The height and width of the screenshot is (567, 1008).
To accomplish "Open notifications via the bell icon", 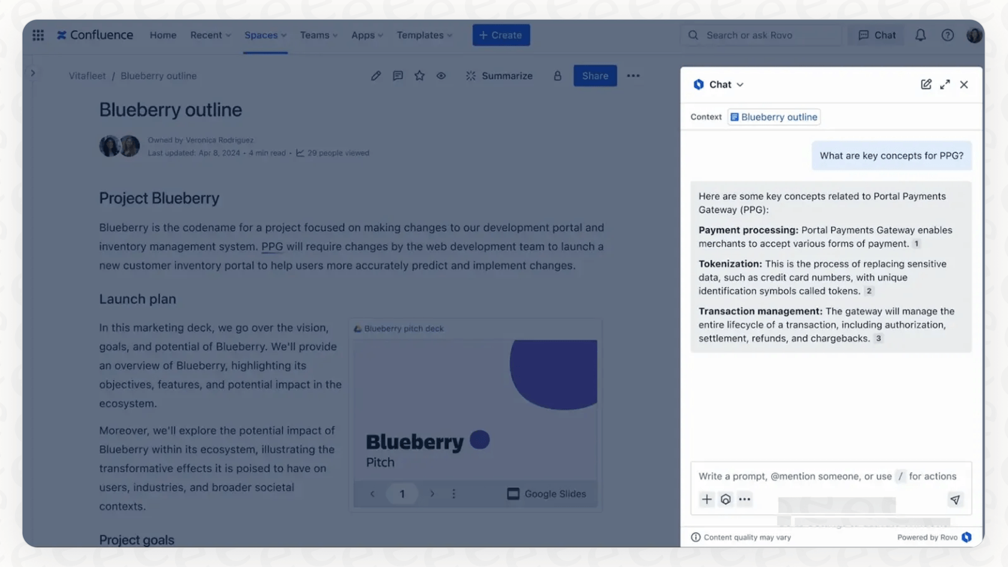I will pos(919,35).
